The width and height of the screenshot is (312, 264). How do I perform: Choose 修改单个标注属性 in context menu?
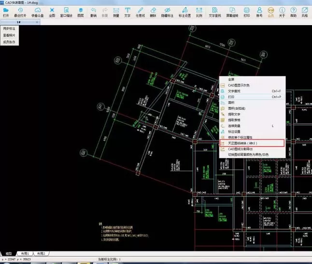point(252,137)
